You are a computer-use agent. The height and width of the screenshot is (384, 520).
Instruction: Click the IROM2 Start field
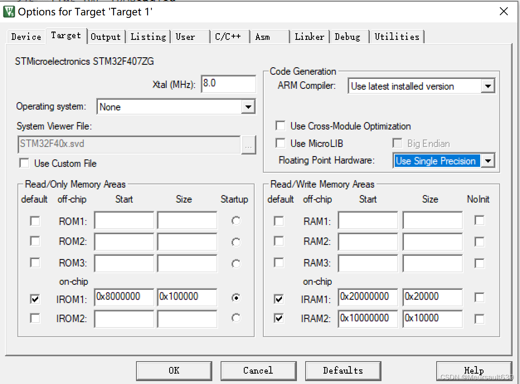click(124, 319)
